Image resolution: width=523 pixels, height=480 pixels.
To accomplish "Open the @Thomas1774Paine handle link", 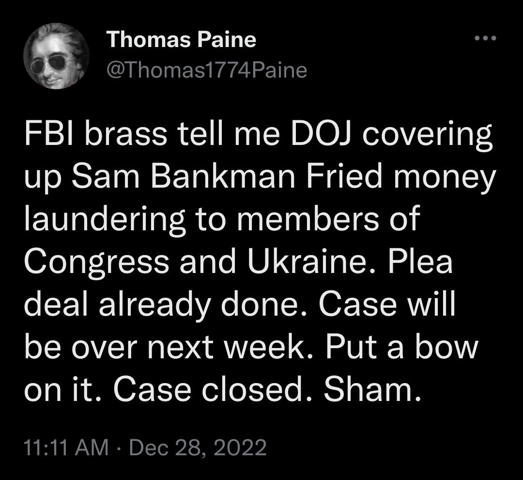I will coord(207,70).
